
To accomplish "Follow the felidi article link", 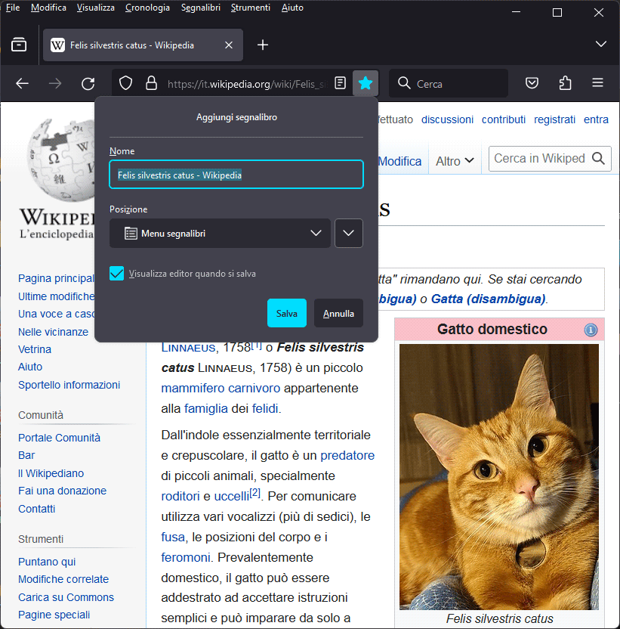I will click(x=265, y=408).
